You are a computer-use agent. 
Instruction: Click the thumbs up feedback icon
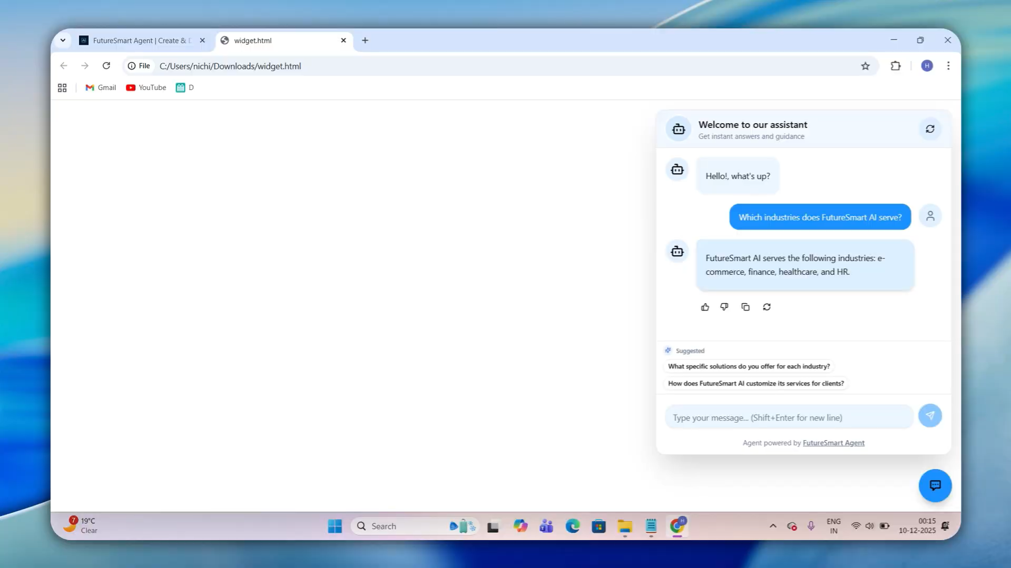click(705, 307)
